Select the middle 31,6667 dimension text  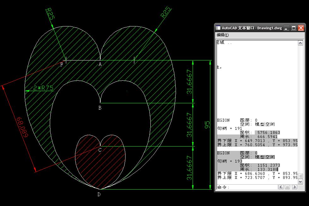point(189,125)
